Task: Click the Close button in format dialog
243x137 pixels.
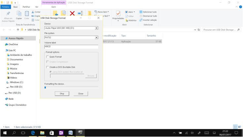Action: tap(81, 93)
